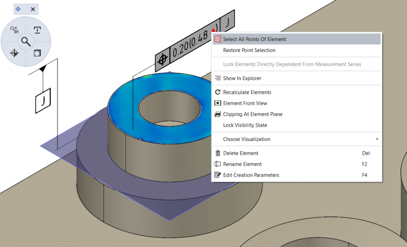Screen dimensions: 407x247
Task: Click the user search icon in the radial menu
Action: point(15,30)
